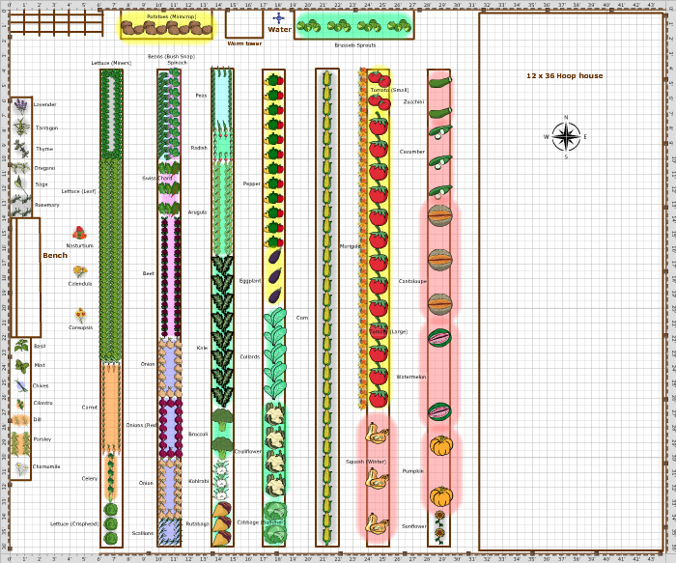Viewport: 676px width, 563px height.
Task: Click the Parsley plant icon
Action: pos(20,443)
